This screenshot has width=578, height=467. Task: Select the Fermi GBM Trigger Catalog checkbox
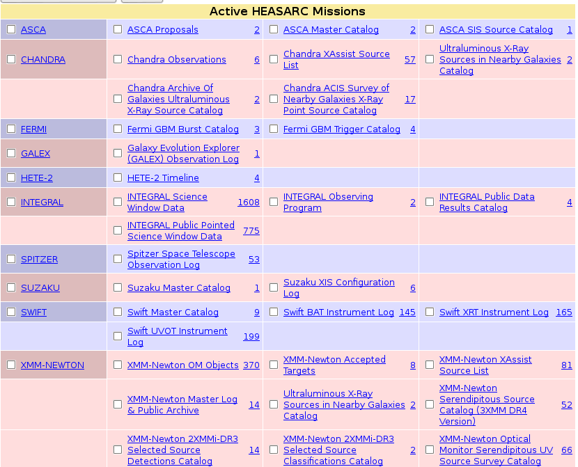274,129
